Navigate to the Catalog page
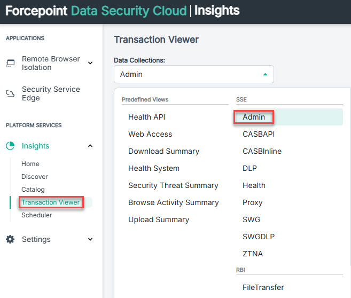This screenshot has height=298, width=351. point(33,190)
